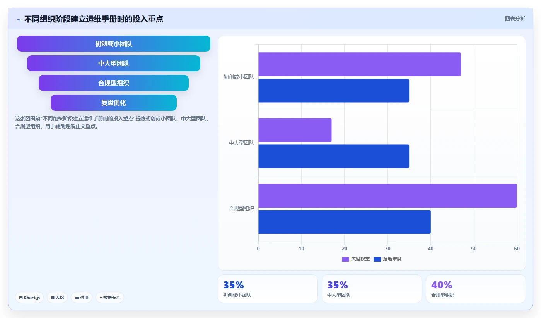Click the x-axis tick value 30

click(x=387, y=249)
